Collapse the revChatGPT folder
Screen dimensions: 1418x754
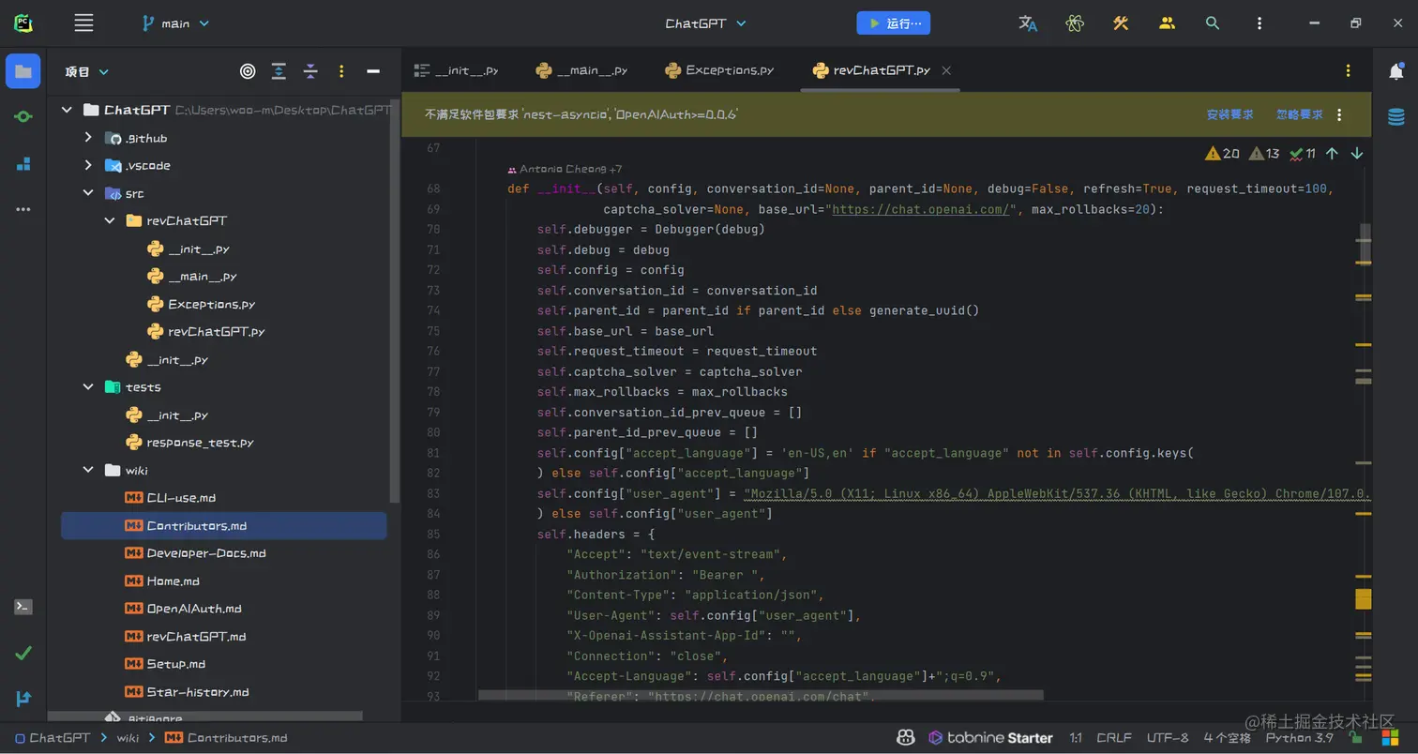(110, 220)
